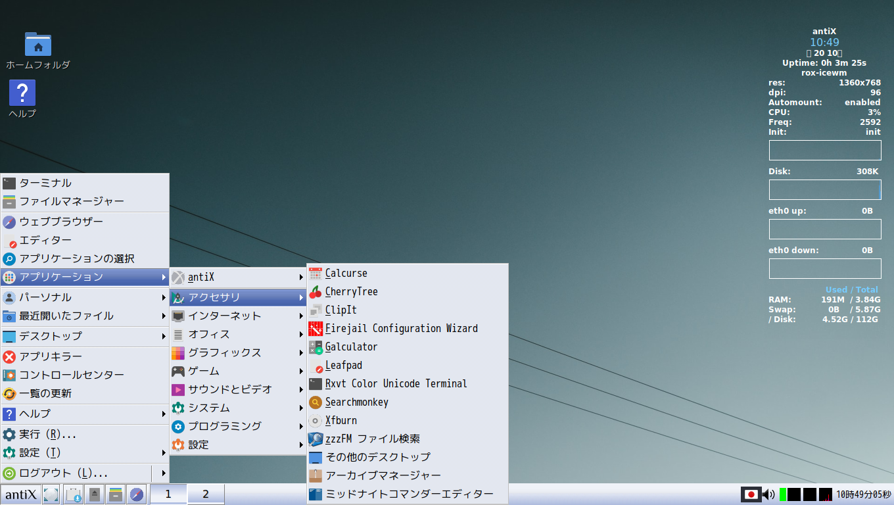Open Firejail Configuration Wizard
Screen dimensions: 894x505
408,328
